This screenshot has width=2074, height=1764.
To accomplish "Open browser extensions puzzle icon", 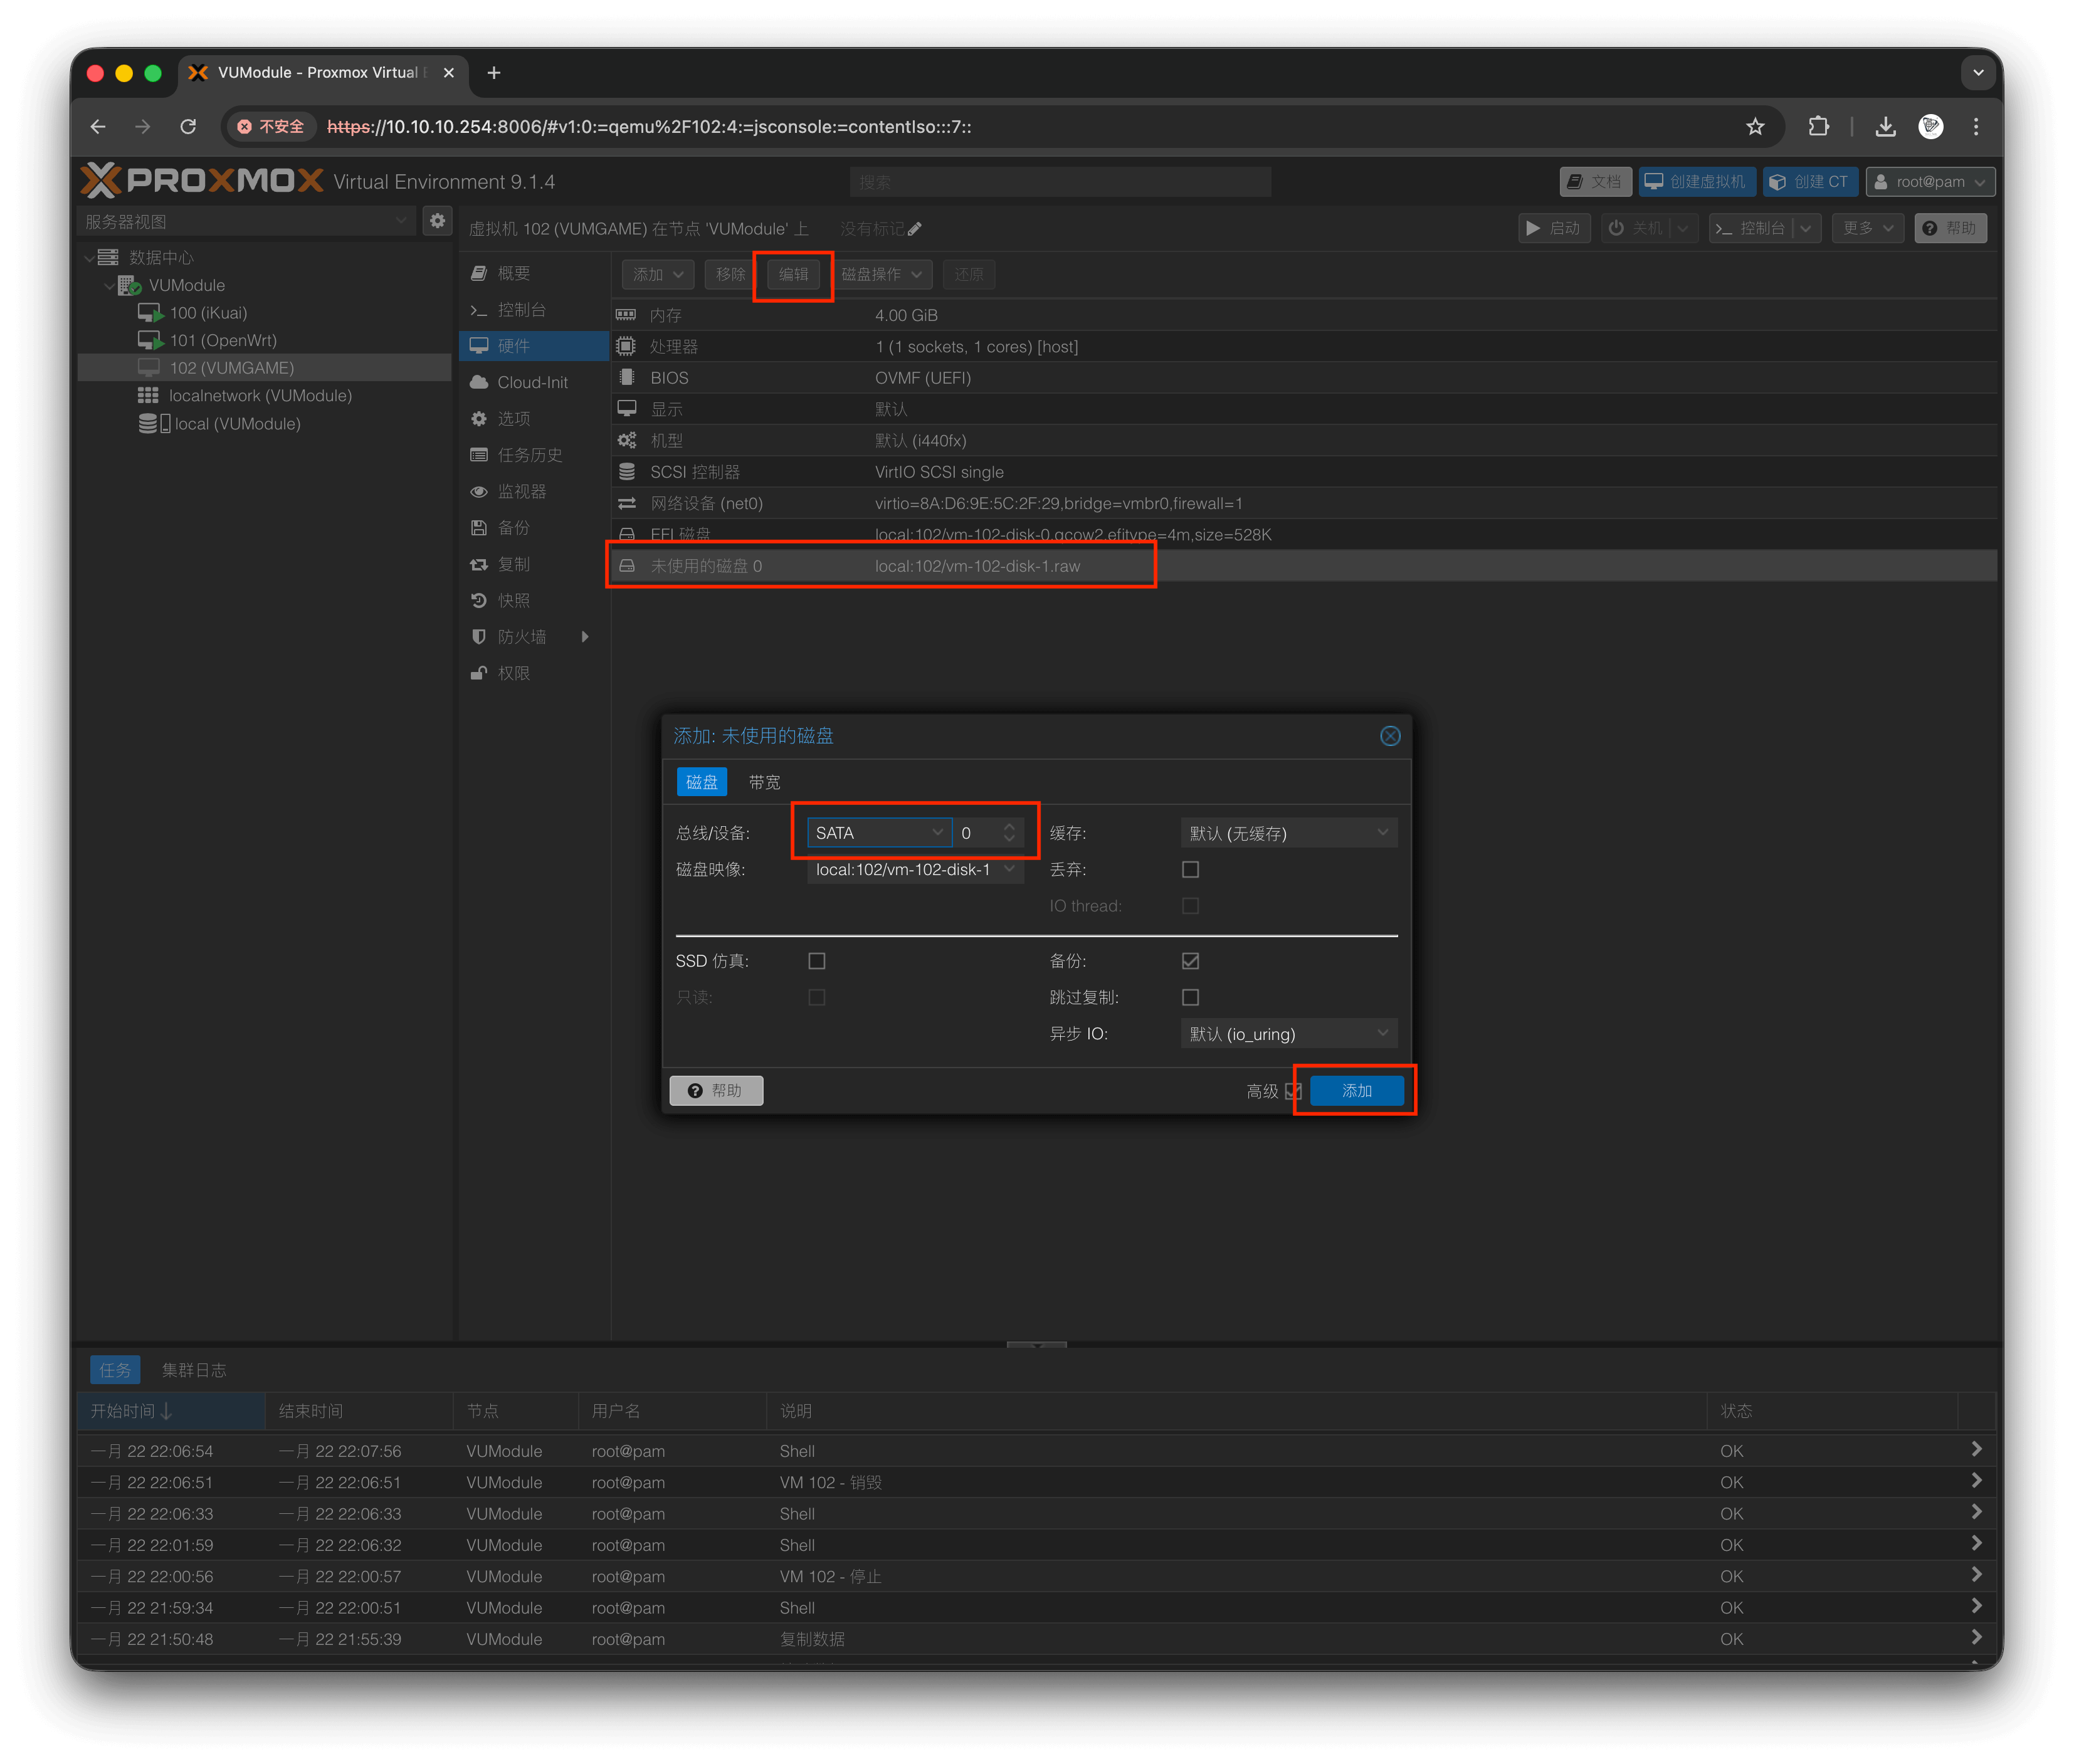I will tap(1818, 127).
